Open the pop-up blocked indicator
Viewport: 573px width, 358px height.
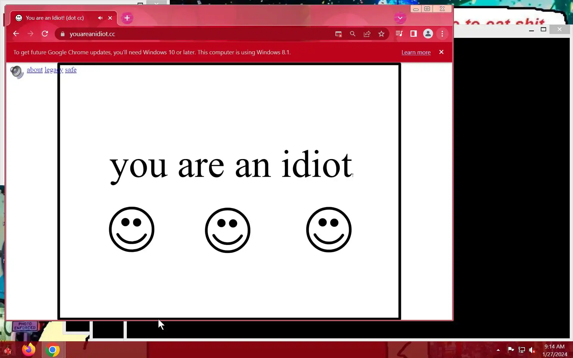[x=338, y=34]
